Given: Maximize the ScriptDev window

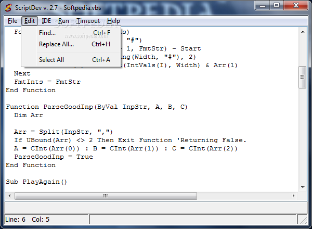Looking at the screenshot, I should pos(277,7).
